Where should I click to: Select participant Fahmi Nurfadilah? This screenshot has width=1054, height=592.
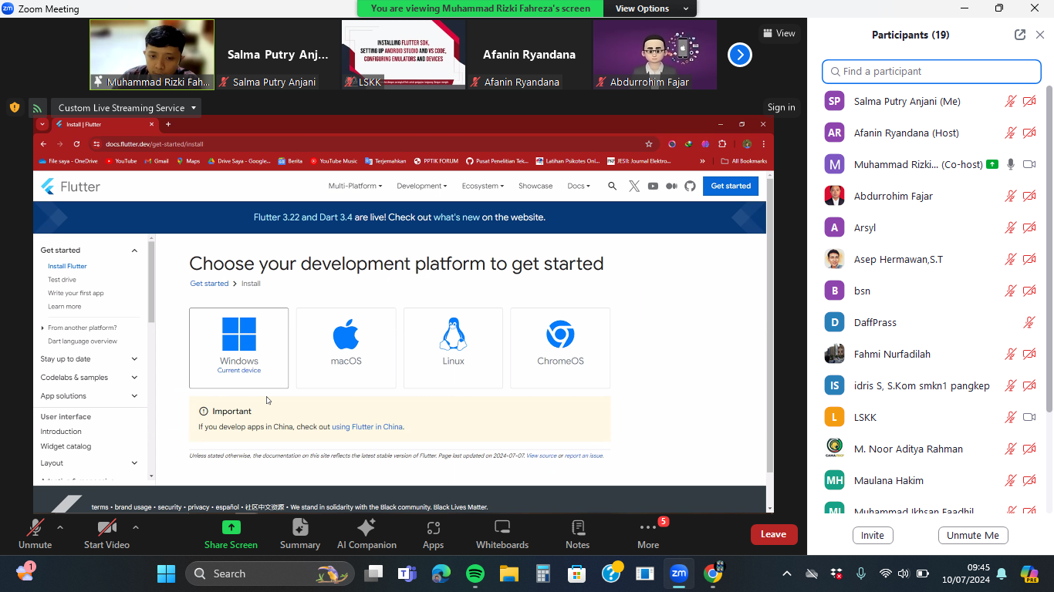pos(930,354)
